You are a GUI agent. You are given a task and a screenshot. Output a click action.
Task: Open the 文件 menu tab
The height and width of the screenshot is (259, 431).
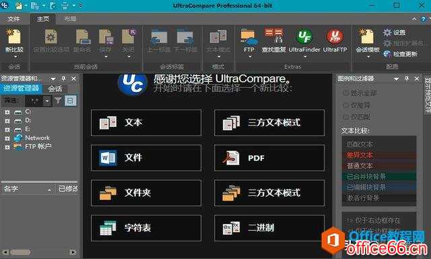13,19
